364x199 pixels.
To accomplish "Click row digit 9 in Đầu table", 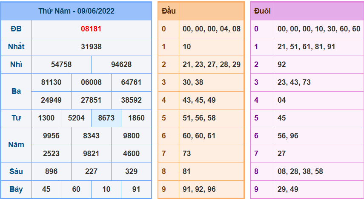I will click(x=164, y=189).
